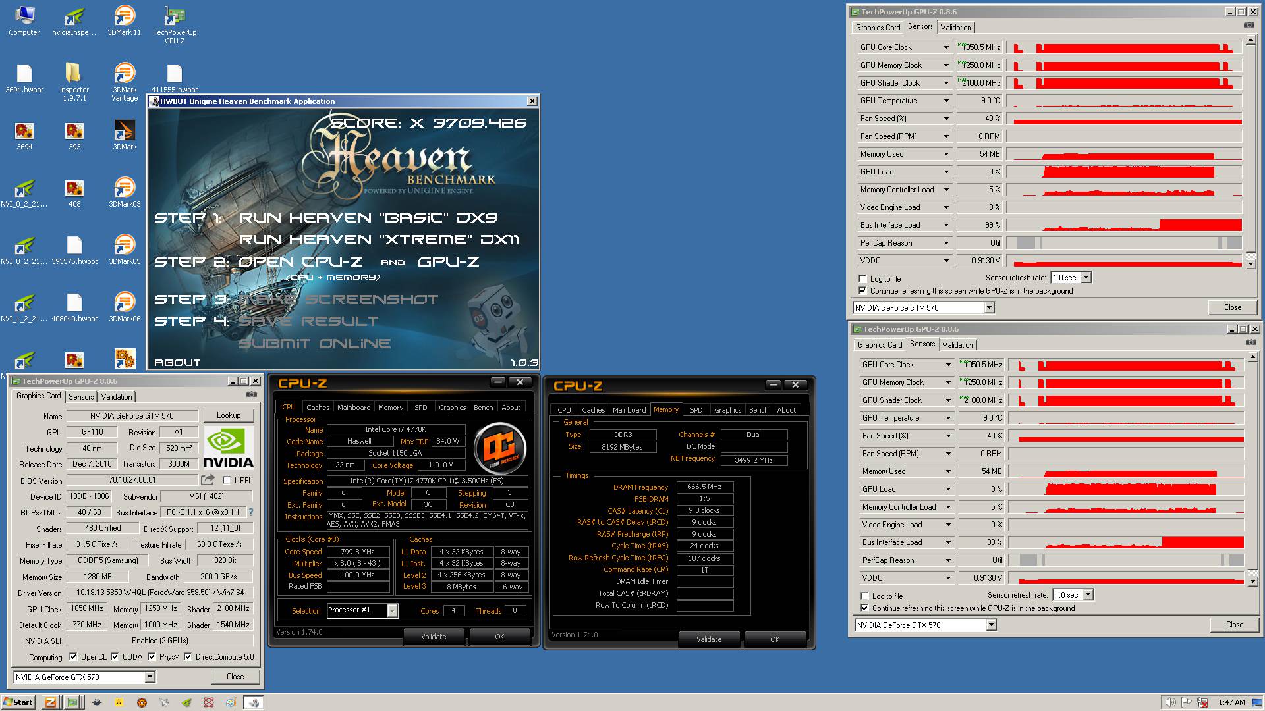Open the taskbar volume speaker icon
This screenshot has width=1265, height=711.
point(1169,702)
